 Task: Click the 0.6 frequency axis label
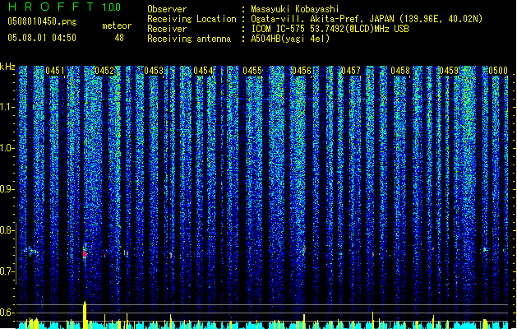coord(7,313)
